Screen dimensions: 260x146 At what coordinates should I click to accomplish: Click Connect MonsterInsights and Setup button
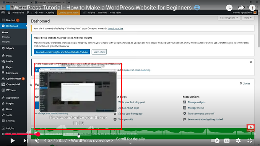62,52
